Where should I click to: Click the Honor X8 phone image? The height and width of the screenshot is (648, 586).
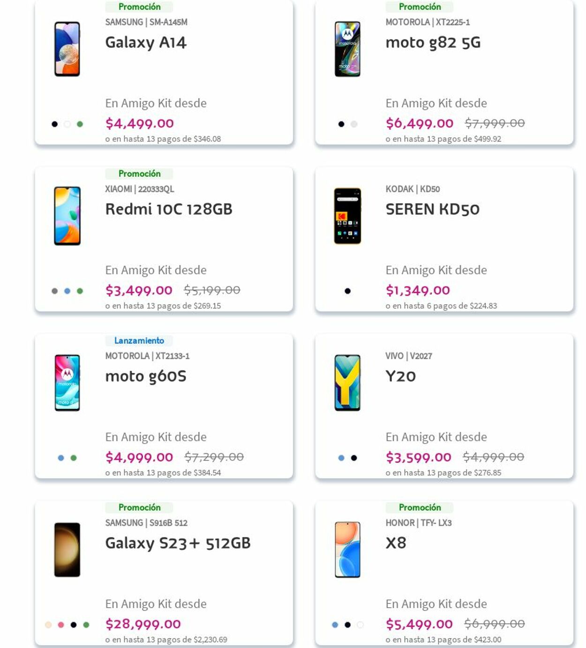point(347,550)
